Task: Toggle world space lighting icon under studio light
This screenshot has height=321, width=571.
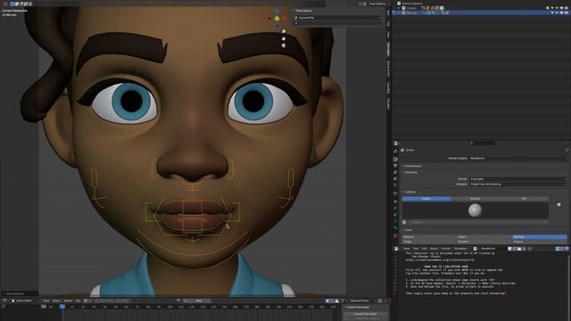Action: [x=404, y=222]
